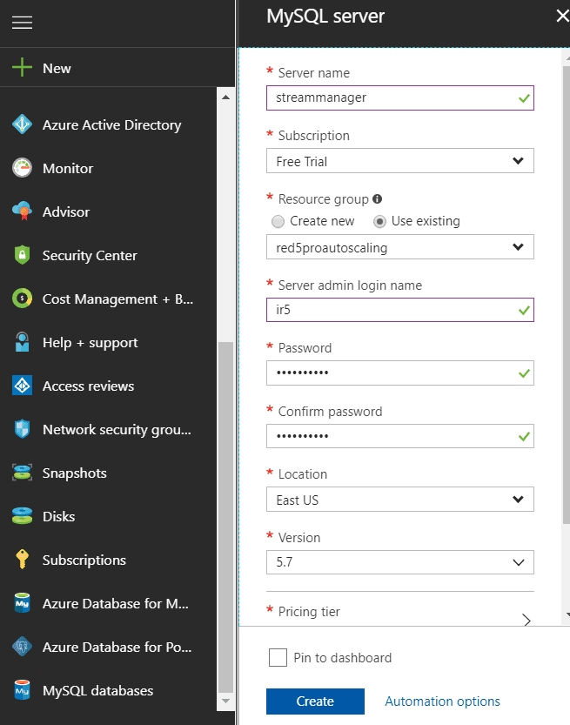Click the Server admin login name field

400,310
